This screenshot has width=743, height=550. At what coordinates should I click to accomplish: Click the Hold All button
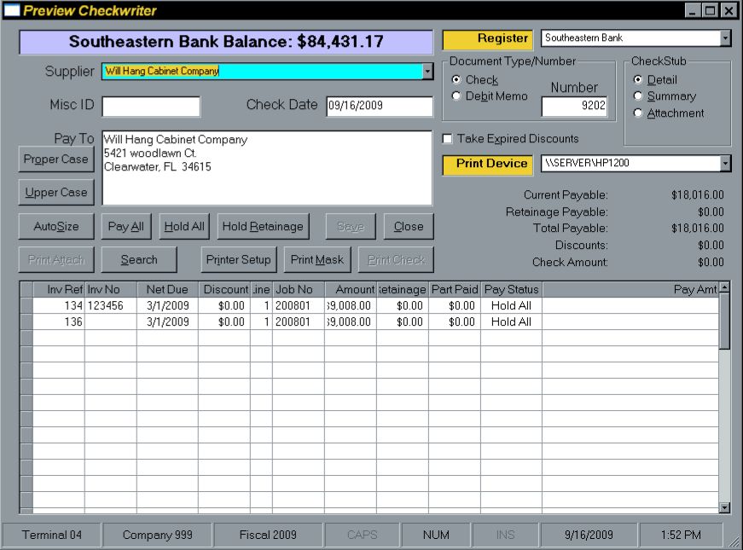[184, 227]
